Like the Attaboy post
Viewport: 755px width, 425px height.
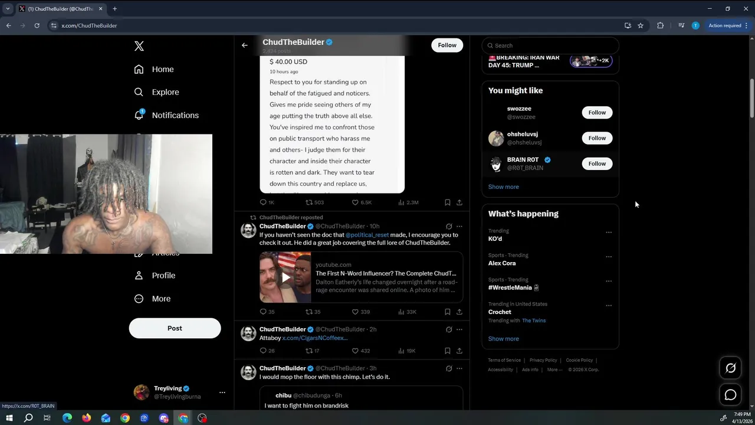[360, 351]
